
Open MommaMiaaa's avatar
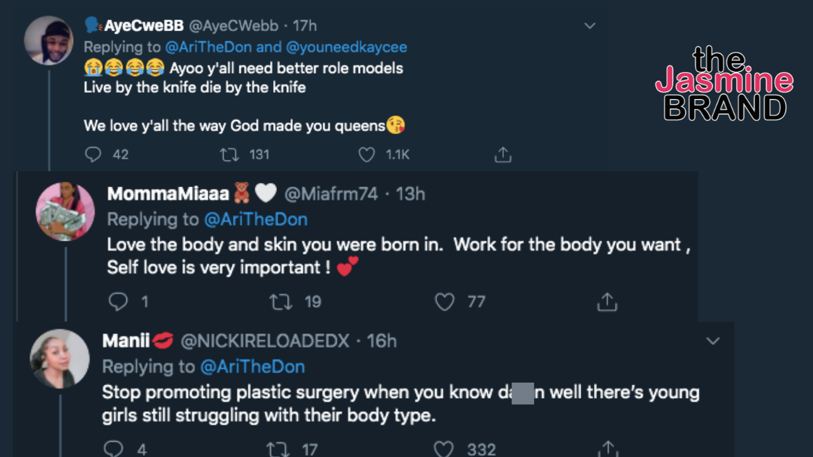(65, 211)
